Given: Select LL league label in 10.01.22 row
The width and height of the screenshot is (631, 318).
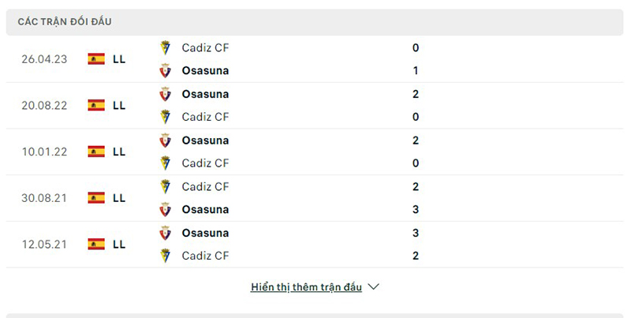Looking at the screenshot, I should (x=119, y=152).
